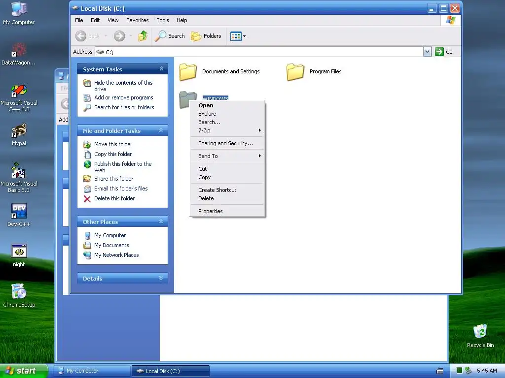Open the Favorites menu

tap(138, 20)
